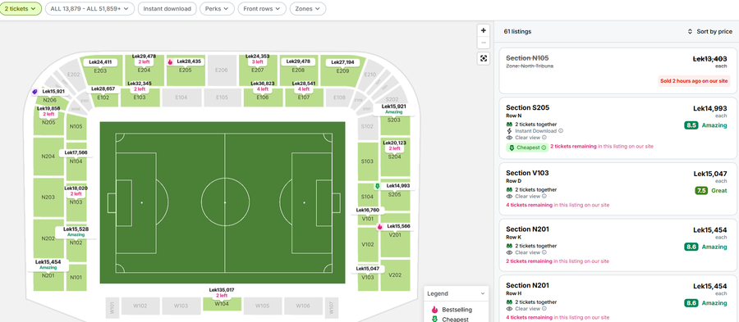739x322 pixels.
Task: Sort listings by price
Action: [x=709, y=31]
